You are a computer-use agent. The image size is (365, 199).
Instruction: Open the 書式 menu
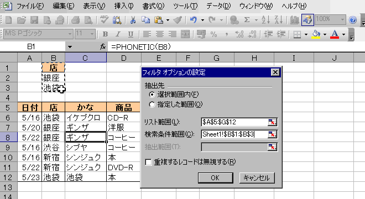coord(153,6)
